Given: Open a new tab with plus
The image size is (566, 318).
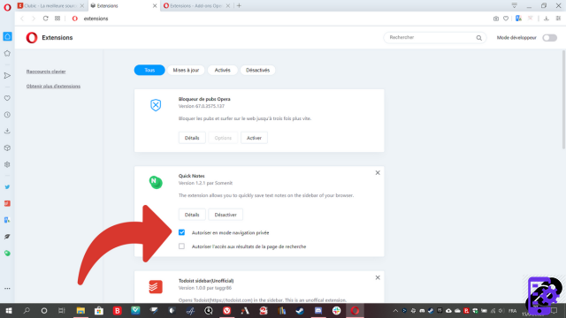Looking at the screenshot, I should pyautogui.click(x=239, y=6).
